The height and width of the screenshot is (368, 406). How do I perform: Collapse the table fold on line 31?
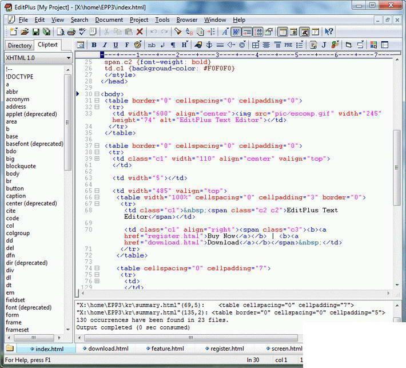(x=97, y=100)
